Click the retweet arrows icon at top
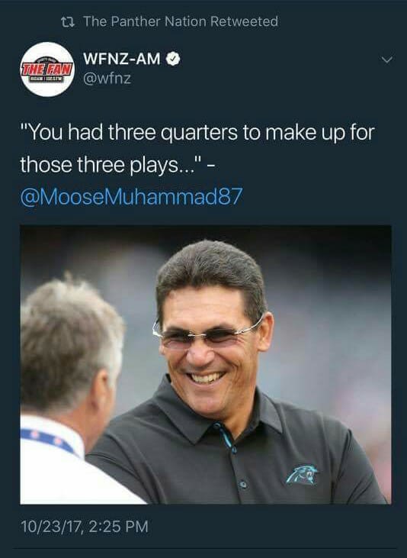Screen dimensions: 407x558 click(68, 22)
